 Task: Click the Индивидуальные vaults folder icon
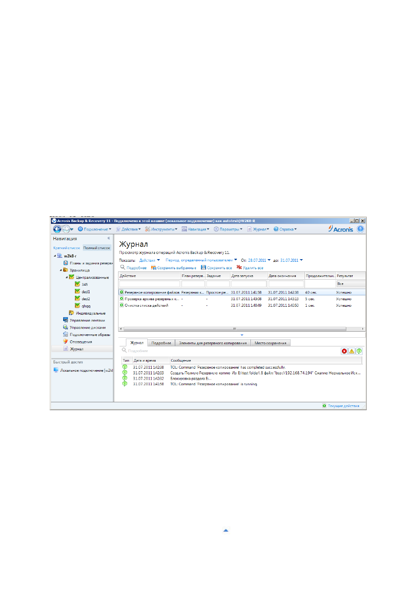pyautogui.click(x=71, y=313)
